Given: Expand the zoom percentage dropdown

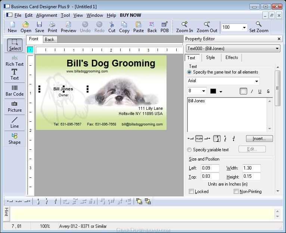Looking at the screenshot, I should coord(244,28).
